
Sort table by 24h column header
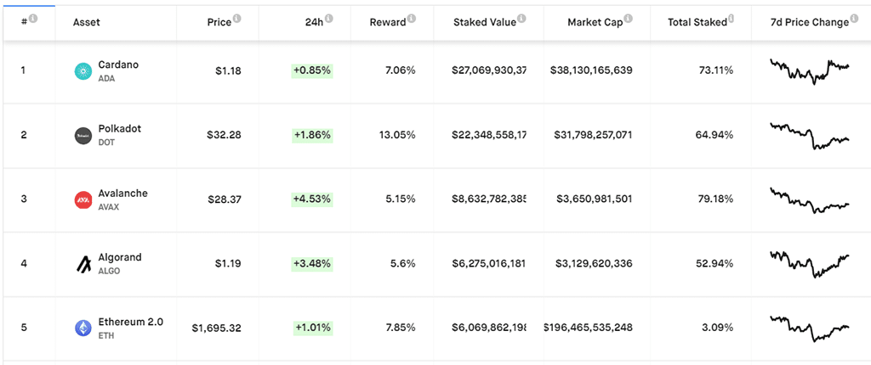pyautogui.click(x=315, y=22)
